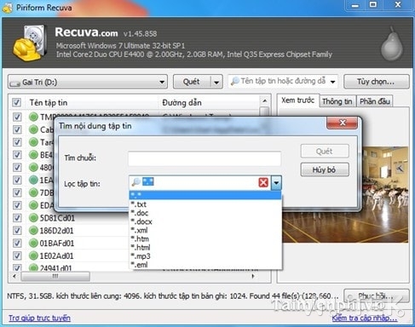Minimize the Piriform Recuva window

pyautogui.click(x=355, y=5)
